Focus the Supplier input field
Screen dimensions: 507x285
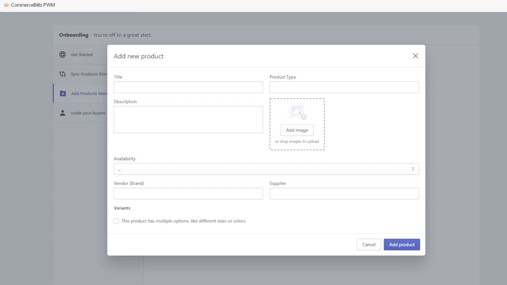pyautogui.click(x=344, y=194)
